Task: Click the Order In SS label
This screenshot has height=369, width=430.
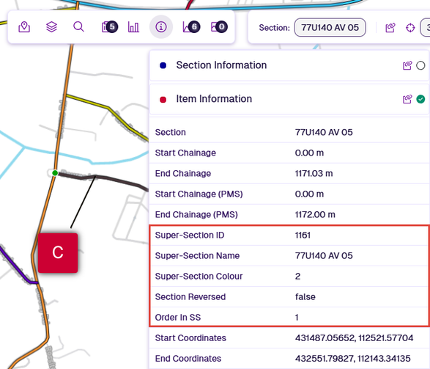Action: 178,318
